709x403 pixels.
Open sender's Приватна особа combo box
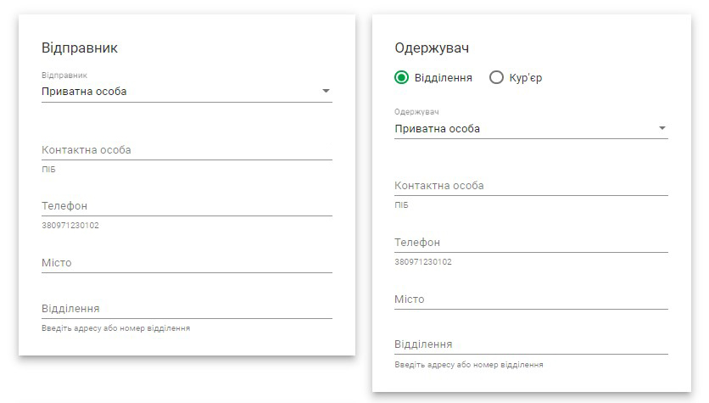point(187,92)
